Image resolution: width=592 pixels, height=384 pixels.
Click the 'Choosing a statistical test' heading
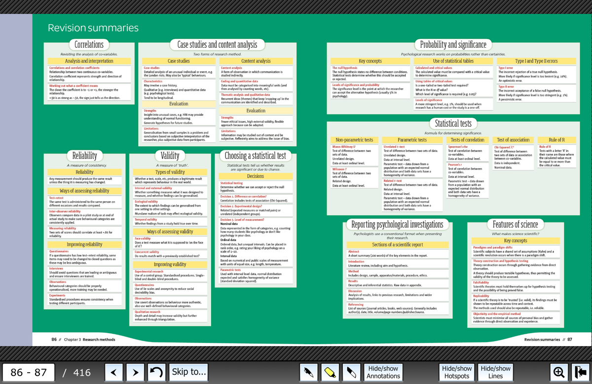[x=255, y=156]
